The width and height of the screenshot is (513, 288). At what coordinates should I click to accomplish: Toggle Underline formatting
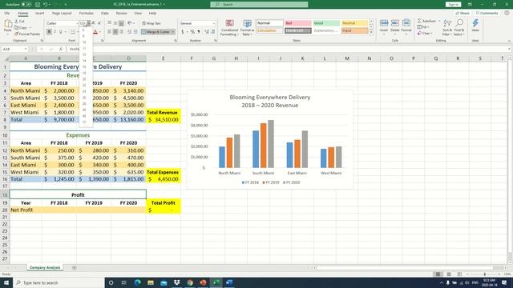tap(61, 32)
